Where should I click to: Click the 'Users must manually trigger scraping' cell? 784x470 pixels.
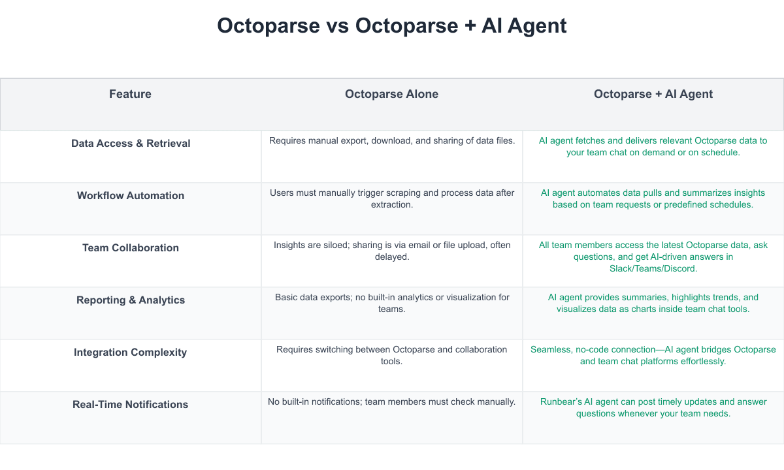coord(392,198)
